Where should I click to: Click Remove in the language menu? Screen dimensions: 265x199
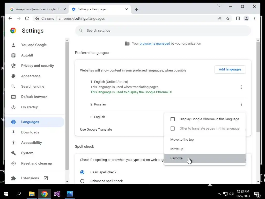(x=205, y=158)
